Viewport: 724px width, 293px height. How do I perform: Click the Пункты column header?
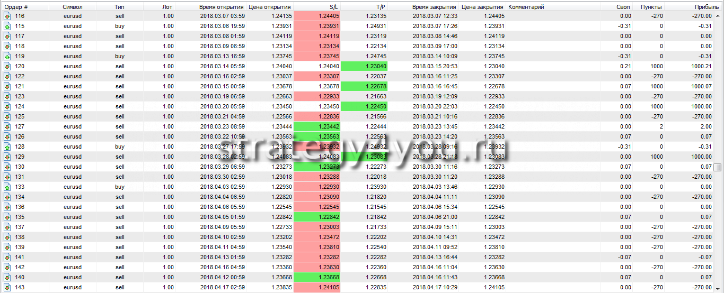[651, 7]
